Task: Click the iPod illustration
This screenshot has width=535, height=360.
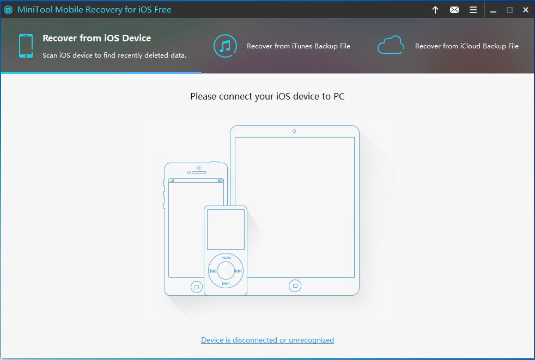Action: [226, 250]
